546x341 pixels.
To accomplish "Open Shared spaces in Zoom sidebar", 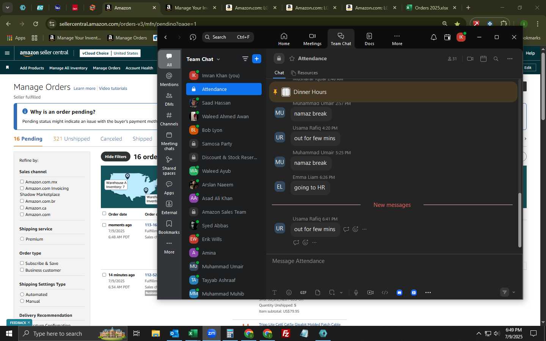I will [x=169, y=165].
